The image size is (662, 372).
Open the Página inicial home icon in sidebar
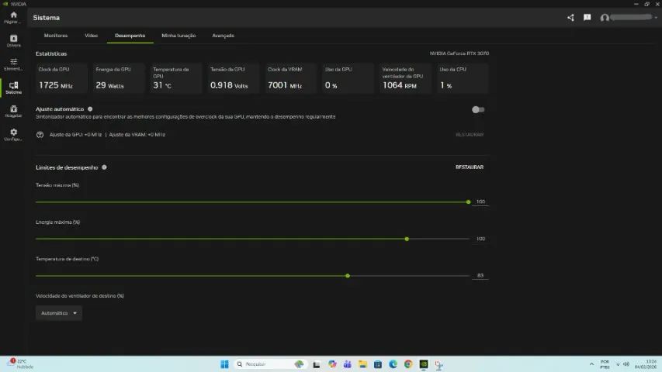tap(13, 17)
